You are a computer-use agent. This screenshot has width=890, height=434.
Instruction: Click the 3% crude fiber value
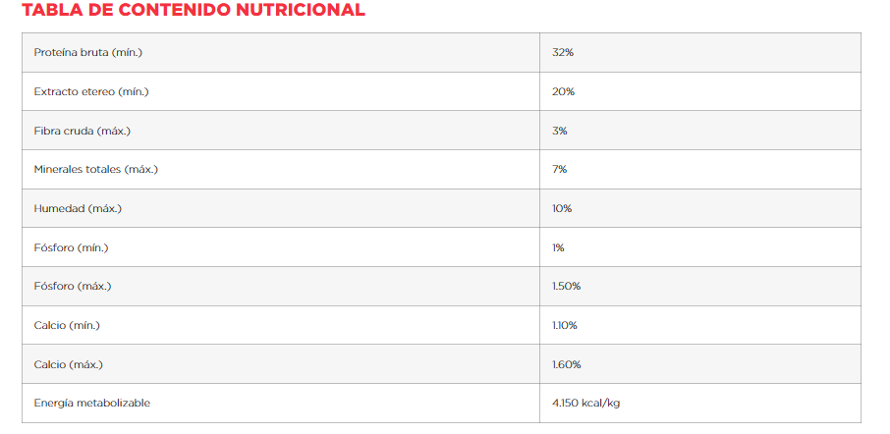[x=560, y=131]
